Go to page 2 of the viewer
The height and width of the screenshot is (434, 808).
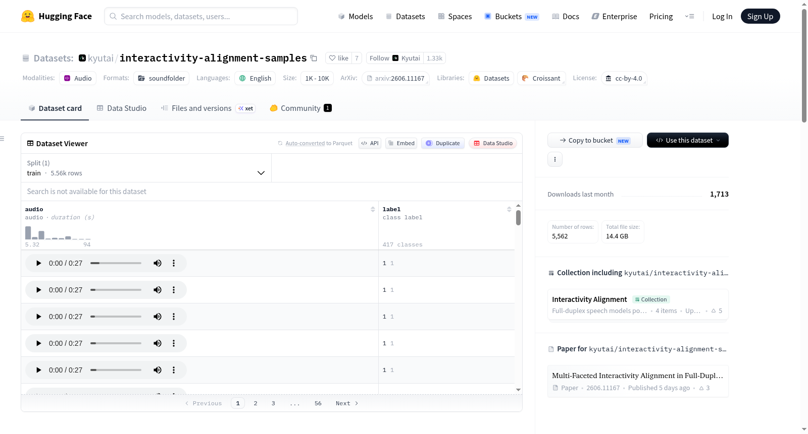[x=256, y=403]
